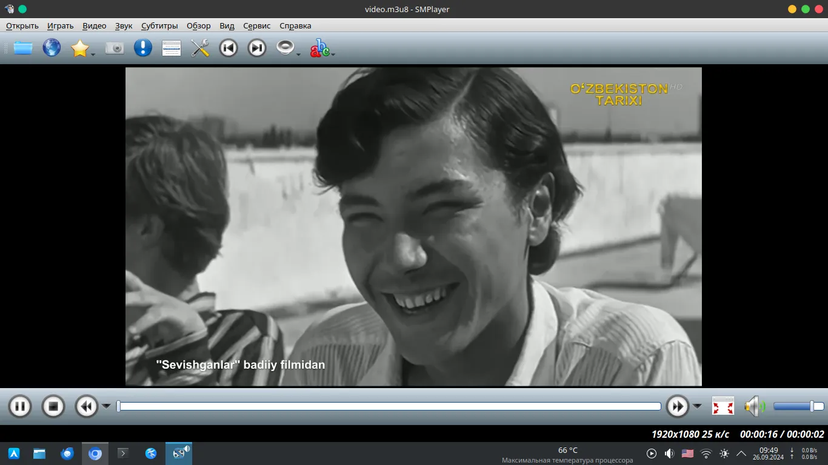
Task: Open the Субтитры menu
Action: point(159,25)
